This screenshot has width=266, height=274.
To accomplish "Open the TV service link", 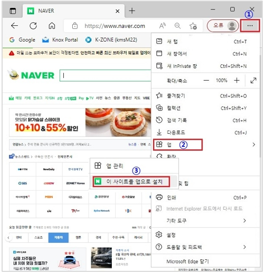I will (90, 98).
